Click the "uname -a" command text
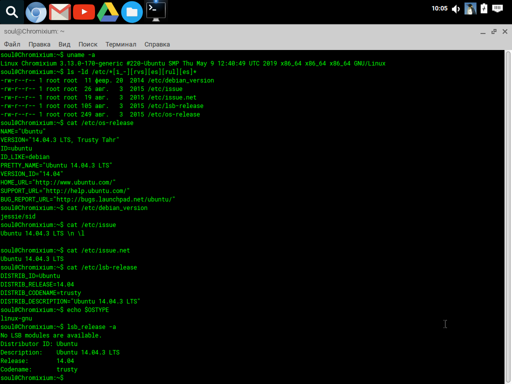Viewport: 512px width, 384px height. click(81, 55)
